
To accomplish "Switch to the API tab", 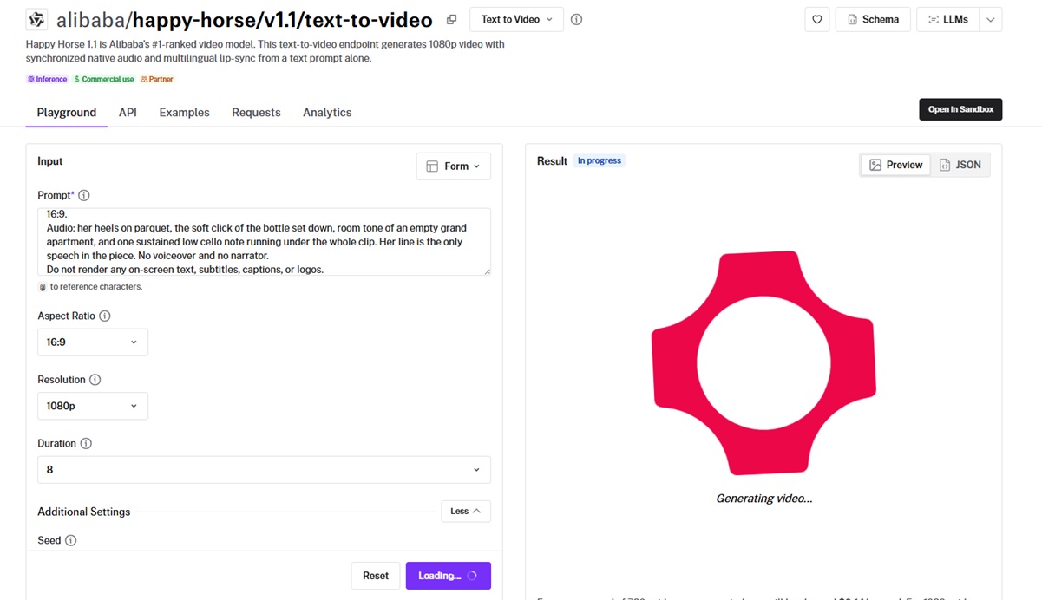I will pyautogui.click(x=128, y=113).
